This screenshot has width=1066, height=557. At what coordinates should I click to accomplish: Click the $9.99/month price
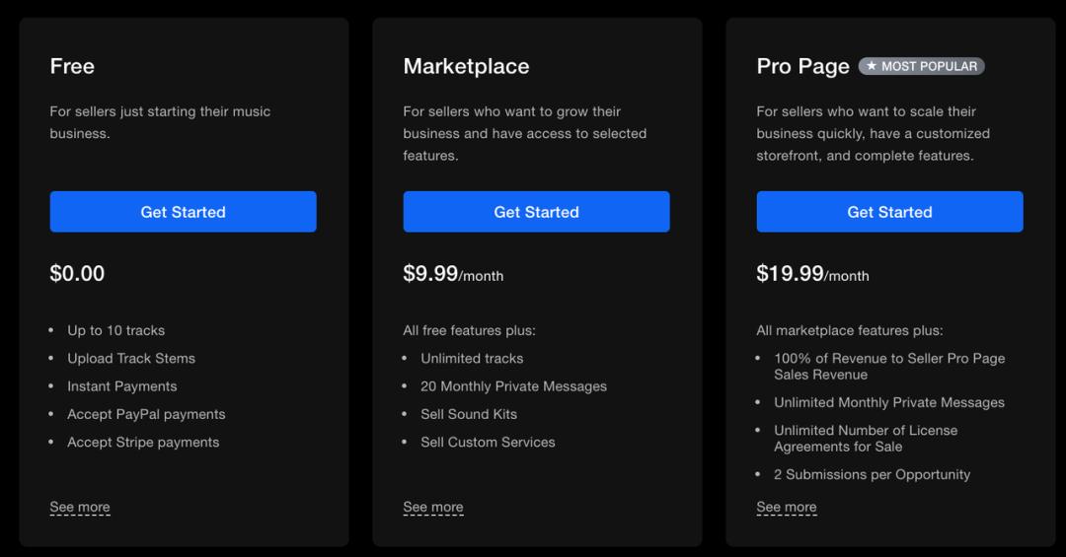coord(453,274)
